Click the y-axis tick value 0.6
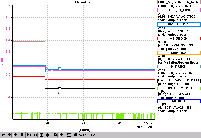The width and height of the screenshot is (201, 138). coord(8,86)
